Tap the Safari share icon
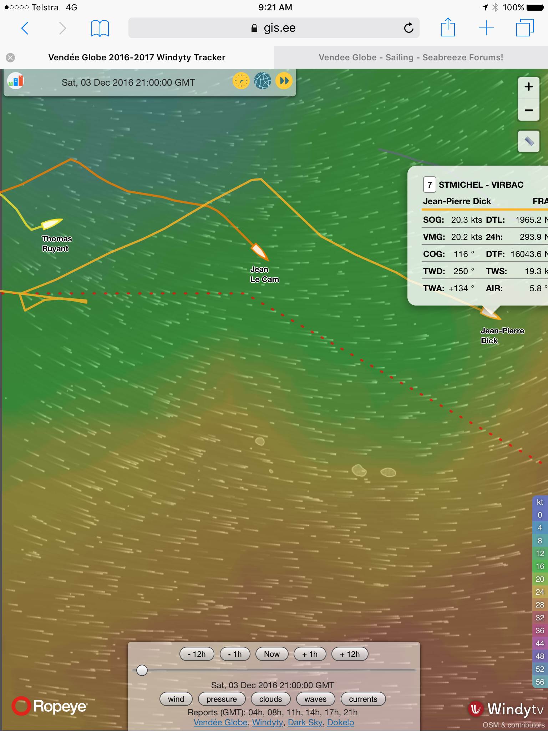Screen dimensions: 548x731 pyautogui.click(x=448, y=28)
